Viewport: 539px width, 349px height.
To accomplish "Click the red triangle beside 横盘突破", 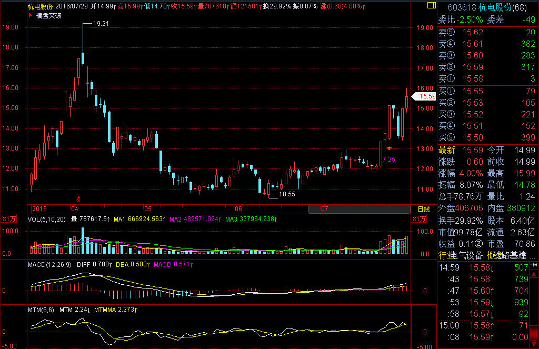I will 31,15.
